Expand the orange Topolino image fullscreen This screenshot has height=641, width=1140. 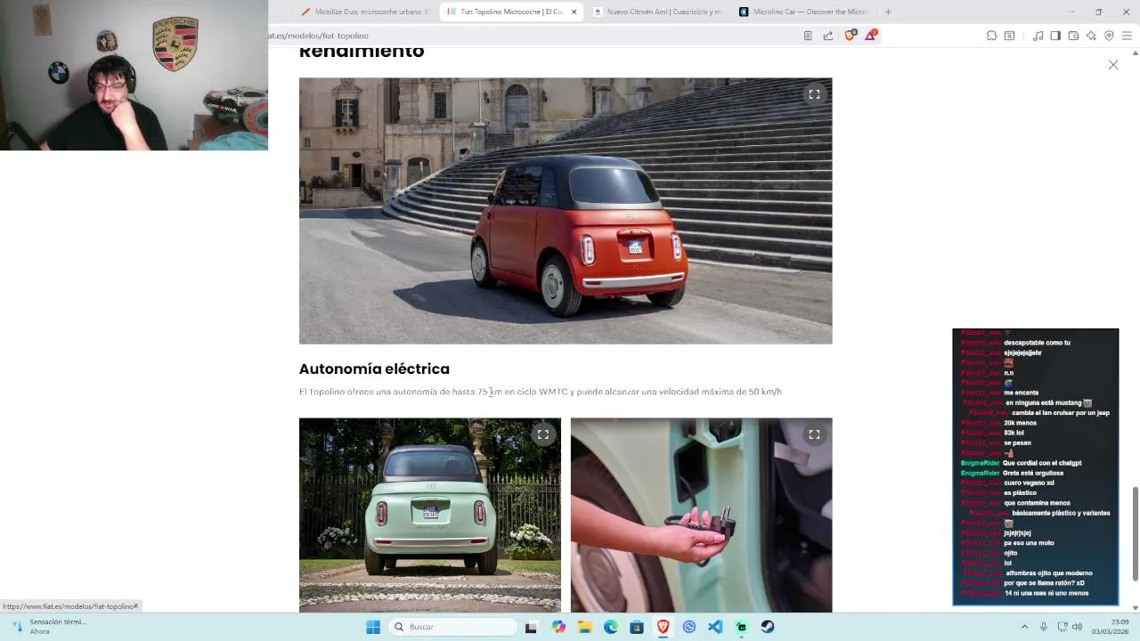[814, 94]
